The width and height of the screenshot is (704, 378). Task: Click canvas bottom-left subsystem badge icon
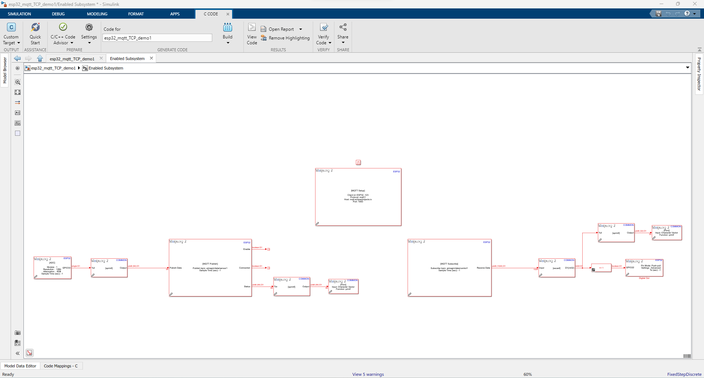click(x=29, y=353)
